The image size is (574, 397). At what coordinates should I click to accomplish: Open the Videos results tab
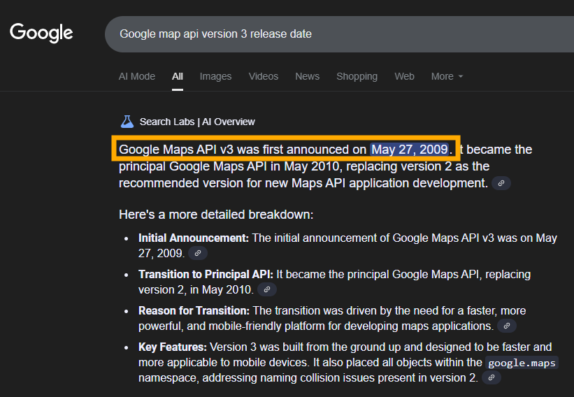(x=264, y=76)
